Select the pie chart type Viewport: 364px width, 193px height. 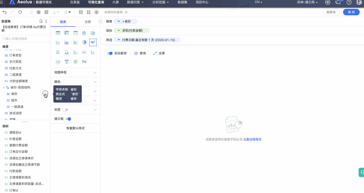click(84, 42)
